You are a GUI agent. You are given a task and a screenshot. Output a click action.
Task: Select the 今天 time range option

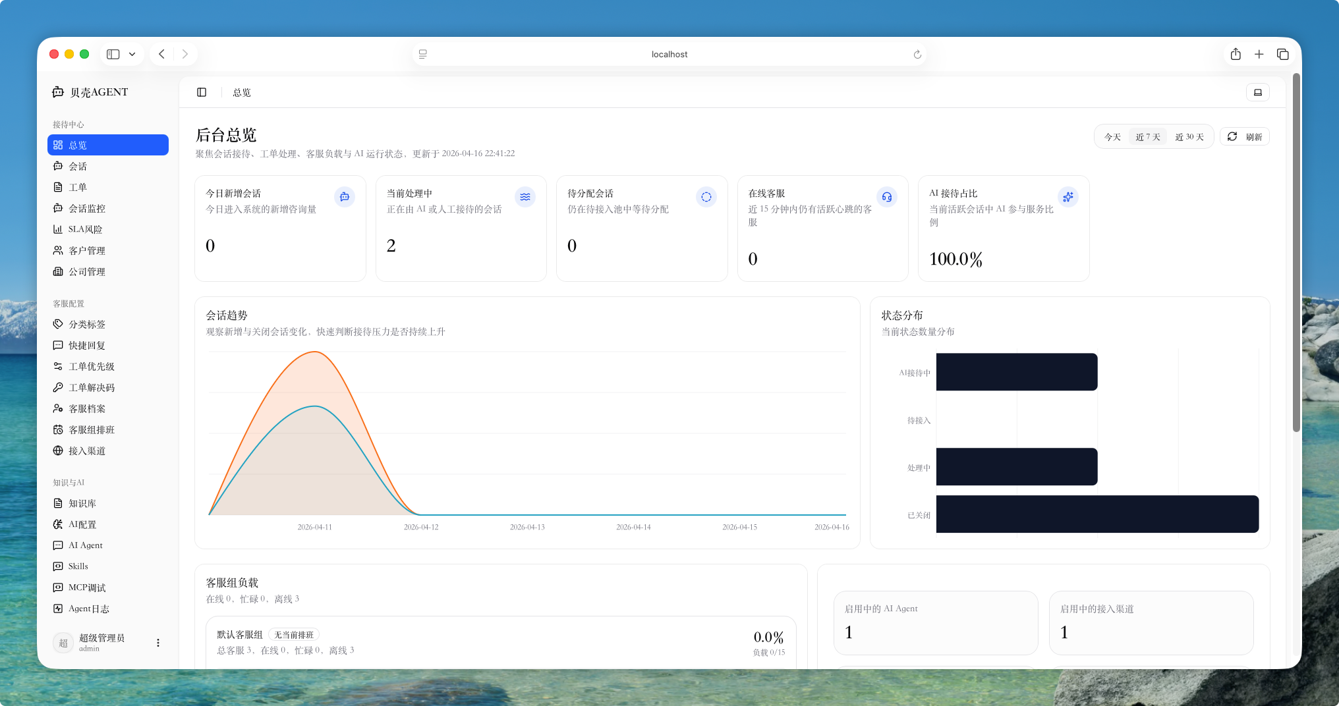coord(1112,137)
